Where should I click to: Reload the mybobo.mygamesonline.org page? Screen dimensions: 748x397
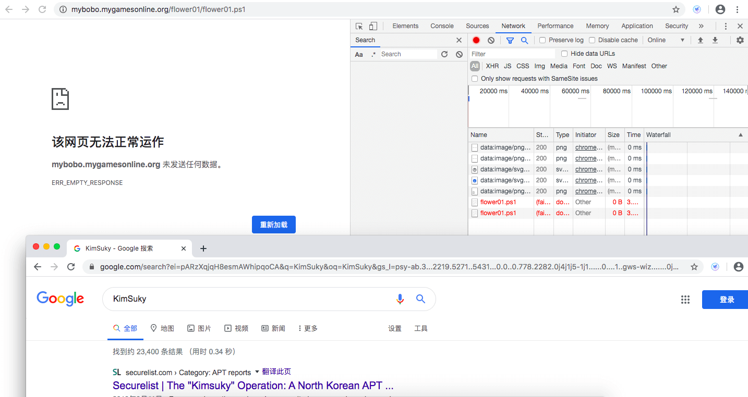42,9
